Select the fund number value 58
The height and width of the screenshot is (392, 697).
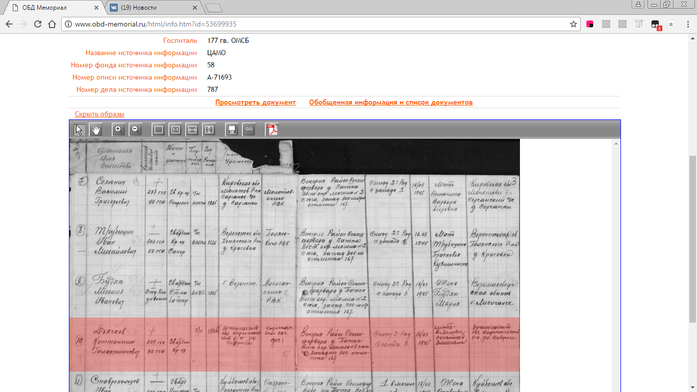click(x=211, y=65)
